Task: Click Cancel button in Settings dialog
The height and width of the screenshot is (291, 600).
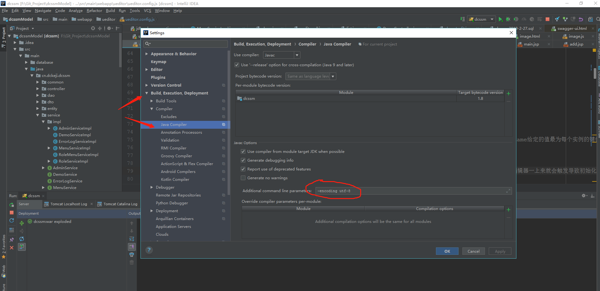Action: [473, 251]
